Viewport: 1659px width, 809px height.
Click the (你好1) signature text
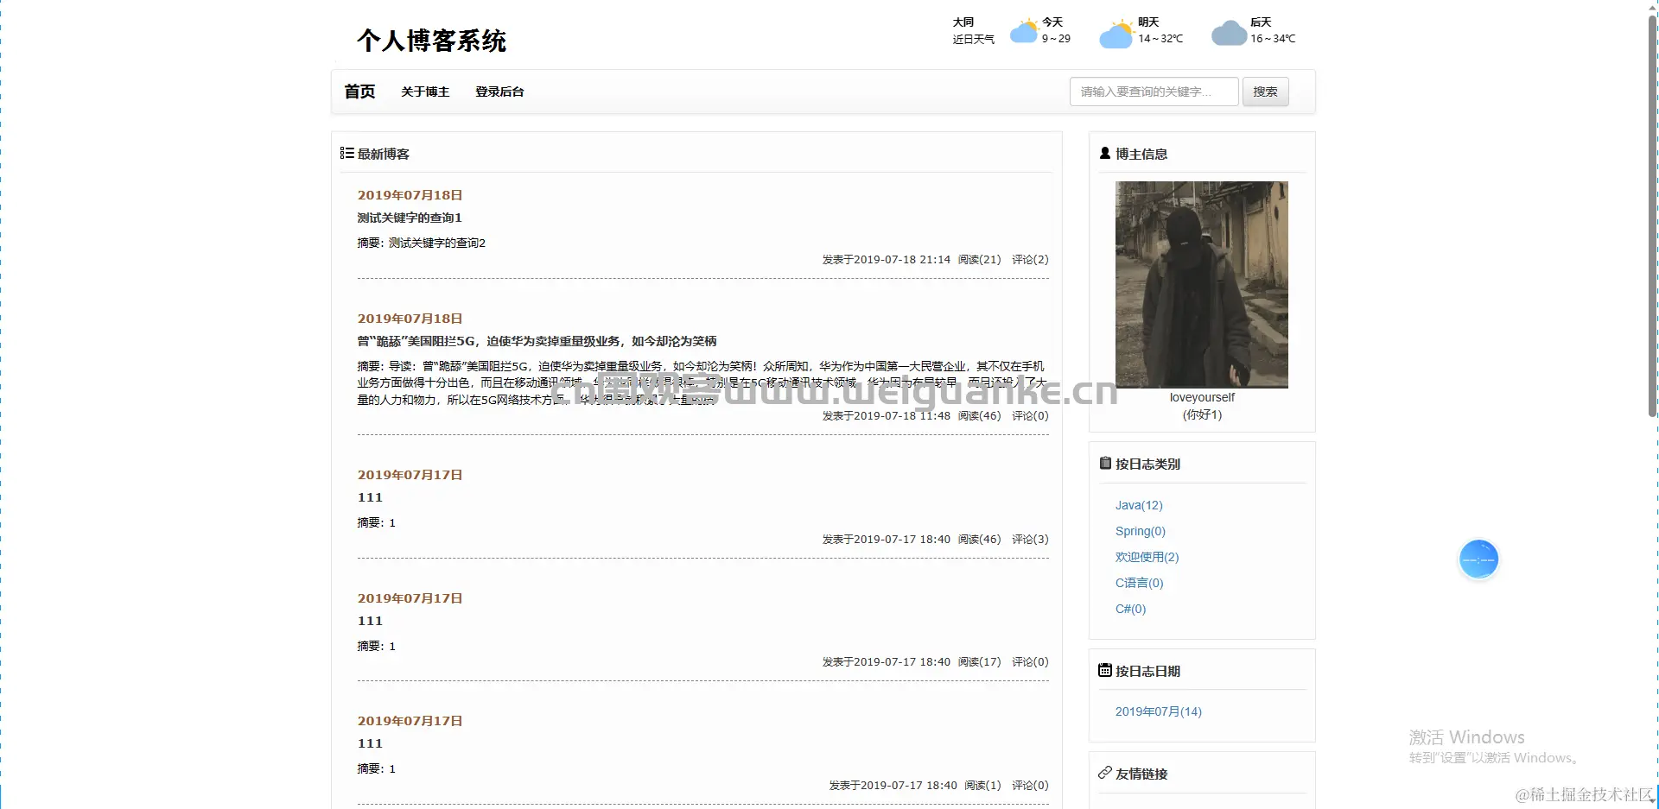(x=1202, y=414)
